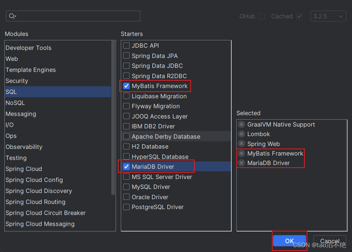Click Lombok text in Selected list
352x252 pixels.
(x=259, y=134)
